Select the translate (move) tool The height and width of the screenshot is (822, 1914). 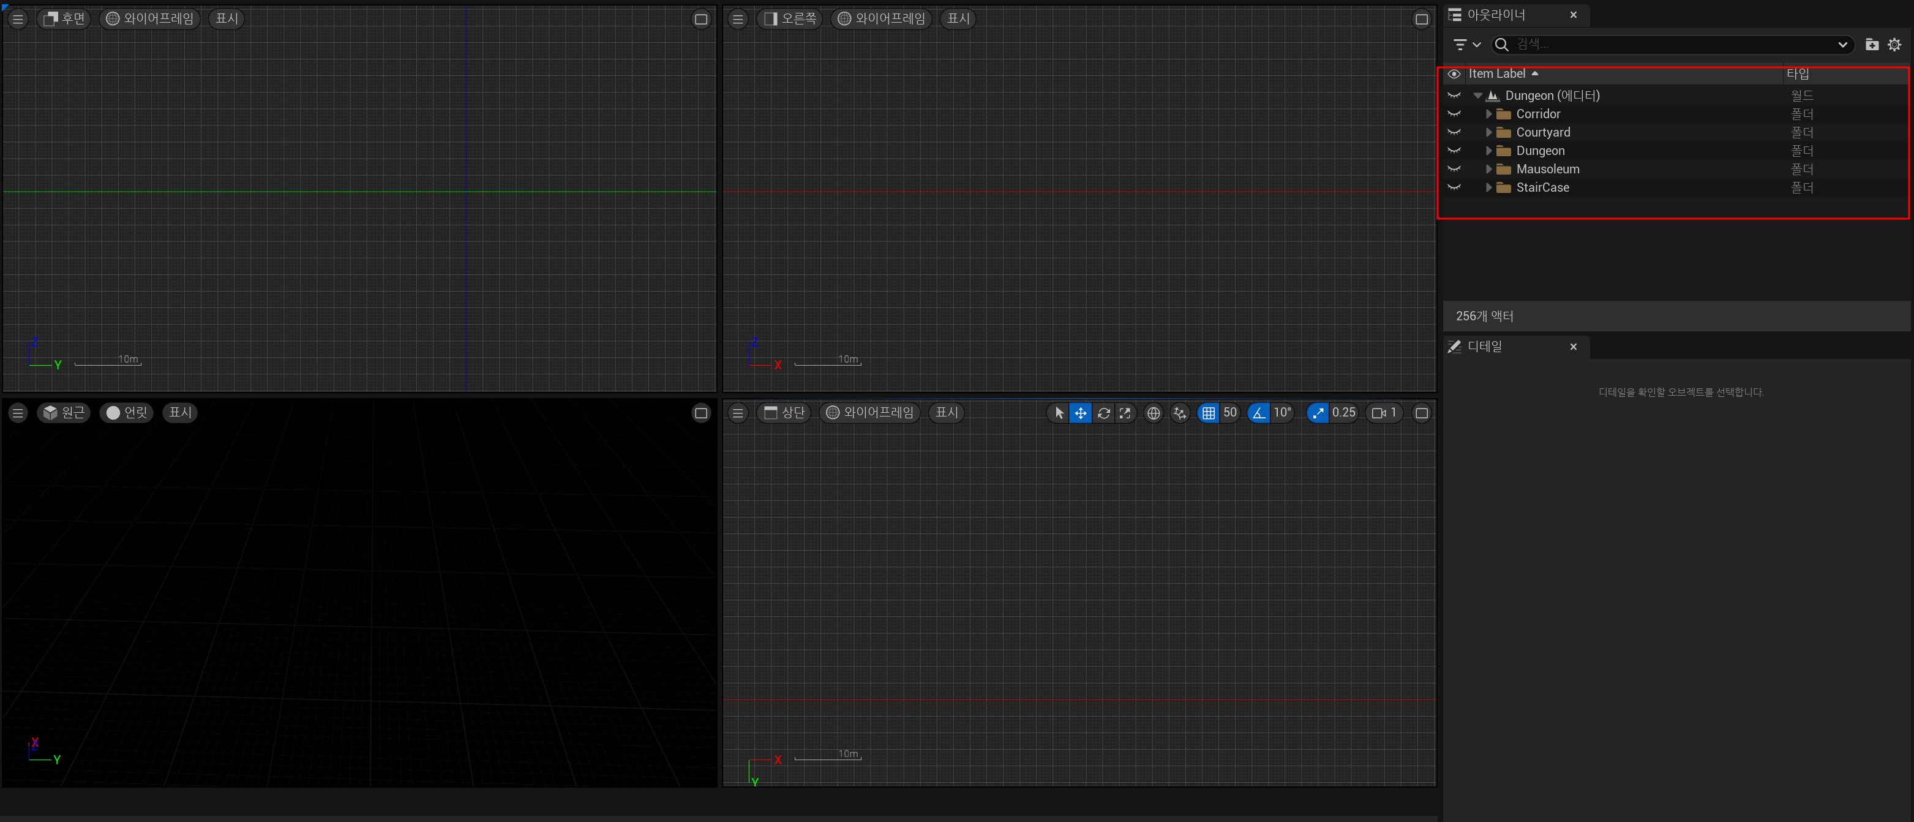pyautogui.click(x=1080, y=413)
